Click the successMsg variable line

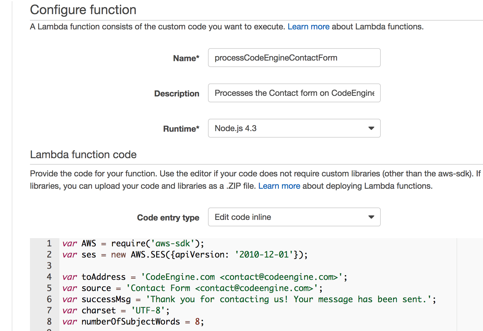(x=249, y=299)
